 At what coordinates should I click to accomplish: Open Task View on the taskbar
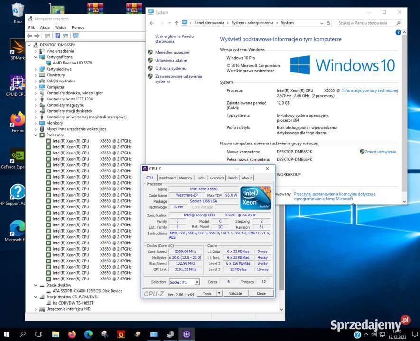coord(39,334)
